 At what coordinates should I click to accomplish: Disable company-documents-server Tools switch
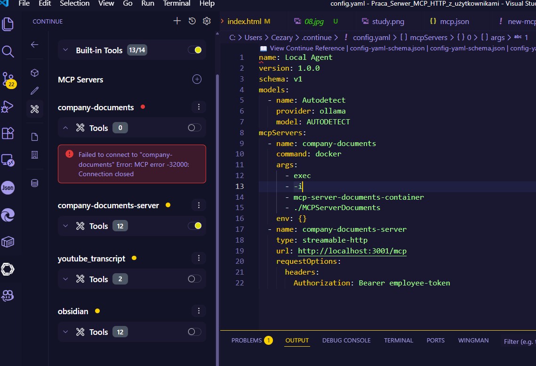click(x=194, y=226)
